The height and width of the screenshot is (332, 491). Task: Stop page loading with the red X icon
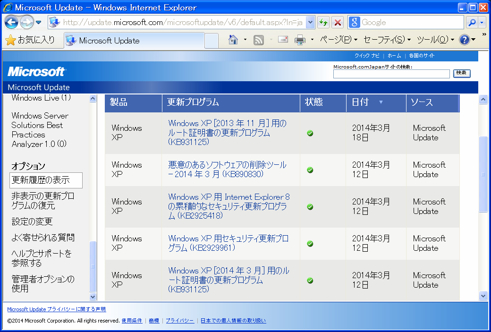(x=337, y=22)
